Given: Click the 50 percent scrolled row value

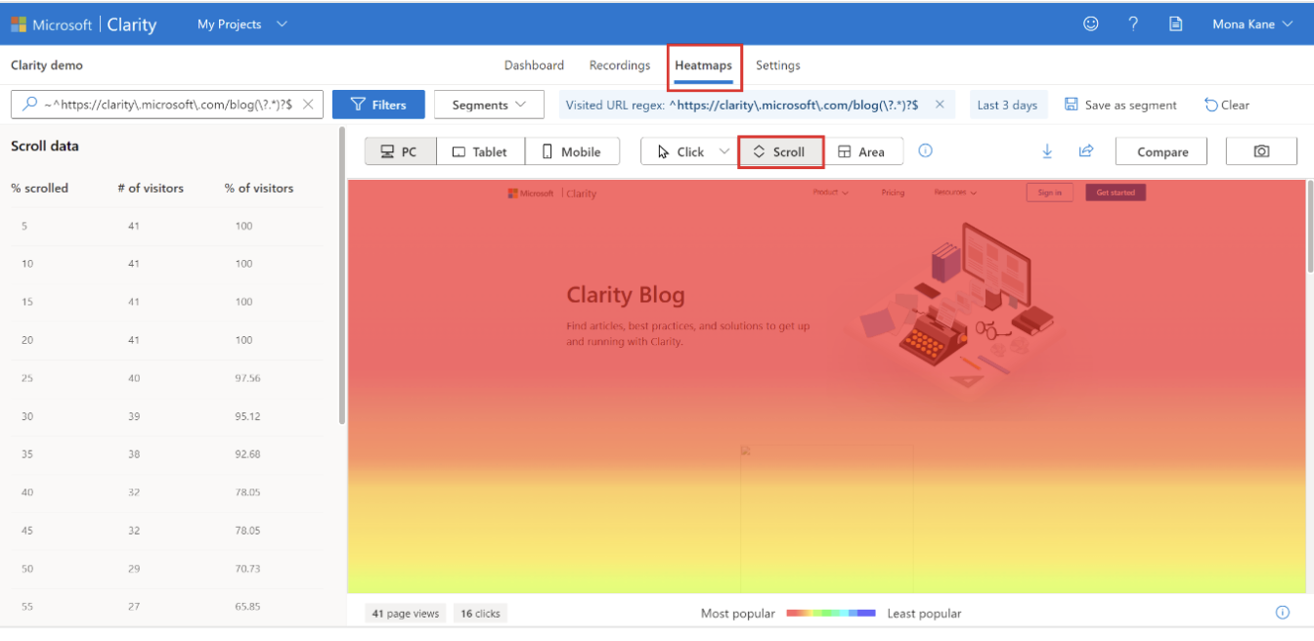Looking at the screenshot, I should [x=27, y=569].
